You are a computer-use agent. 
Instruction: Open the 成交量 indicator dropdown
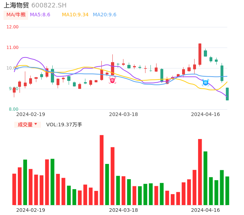(x=27, y=125)
